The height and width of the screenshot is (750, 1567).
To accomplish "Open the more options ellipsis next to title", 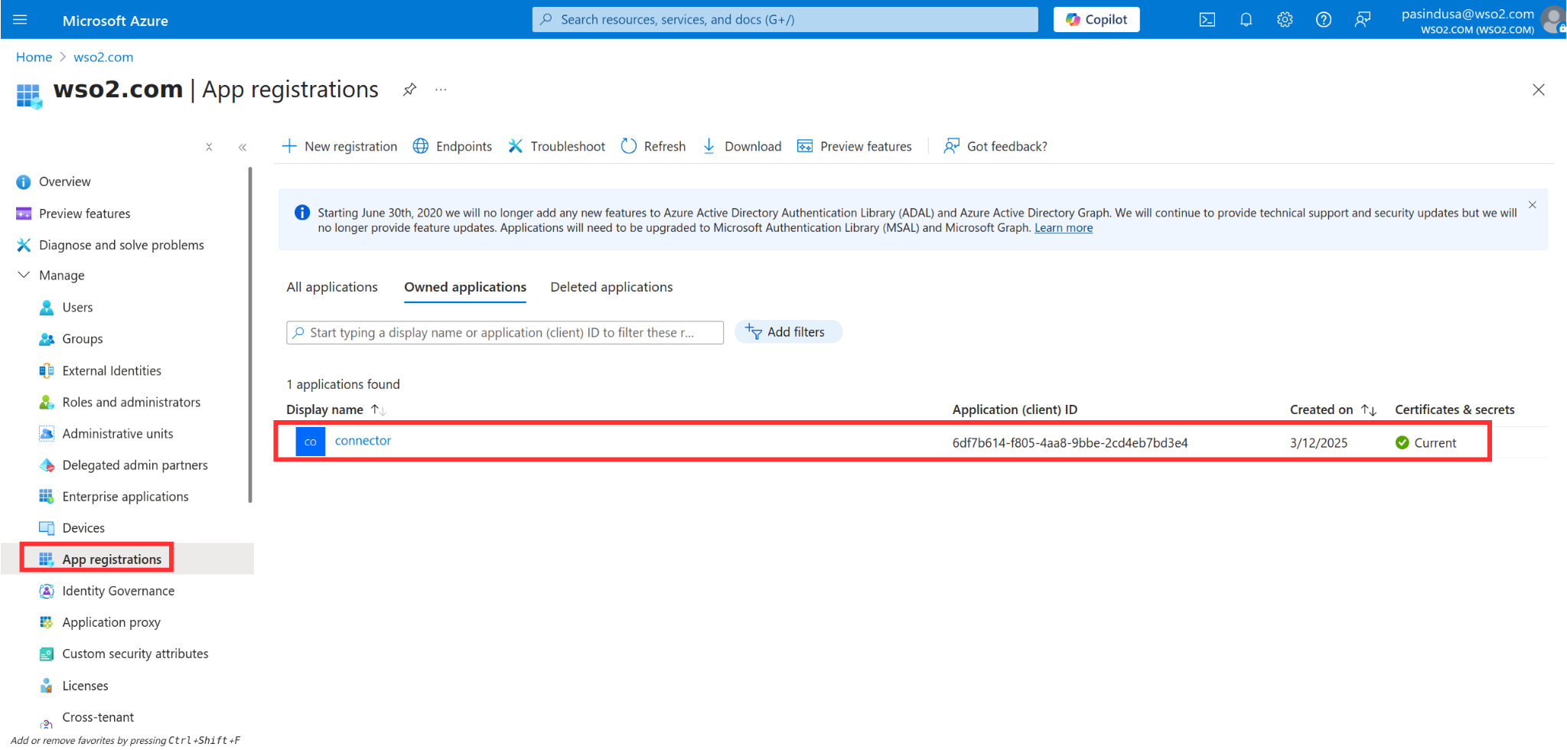I will (x=441, y=90).
